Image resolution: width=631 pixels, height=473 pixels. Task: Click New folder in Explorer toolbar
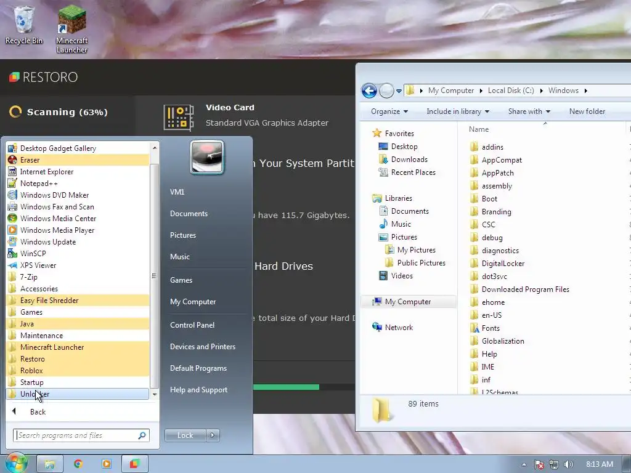587,111
